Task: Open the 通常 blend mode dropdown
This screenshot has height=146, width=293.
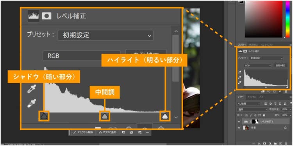Action: coord(252,109)
